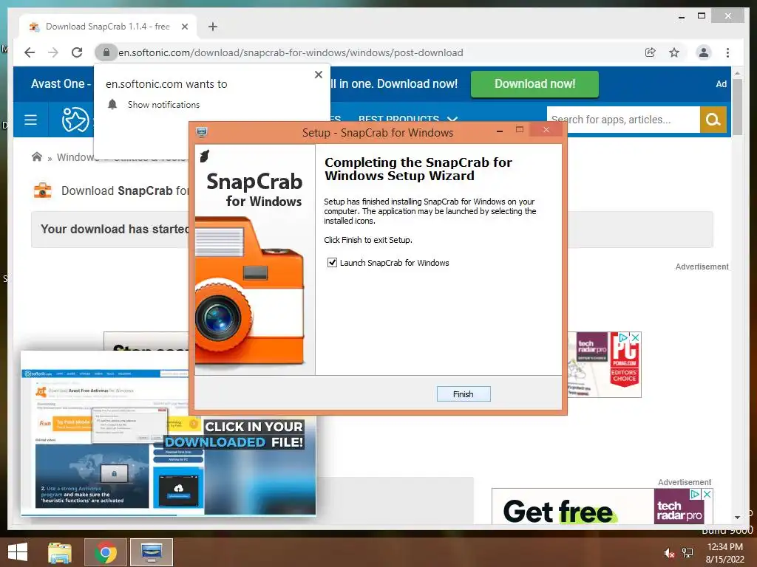Click the setup window title bar icon
The image size is (757, 567).
[x=202, y=132]
